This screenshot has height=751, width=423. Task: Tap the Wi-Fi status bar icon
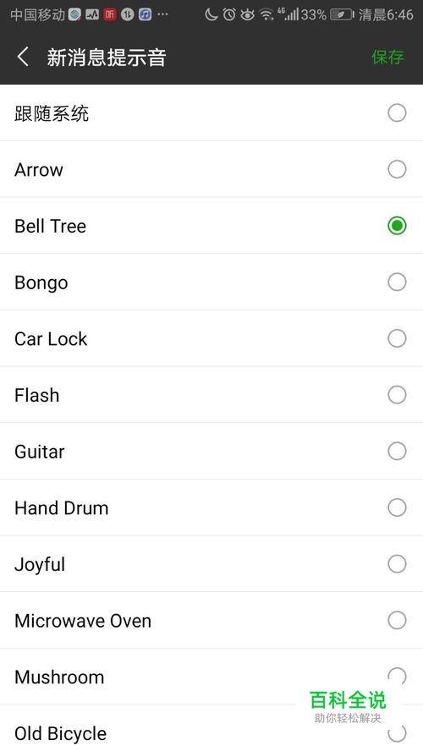pos(266,15)
